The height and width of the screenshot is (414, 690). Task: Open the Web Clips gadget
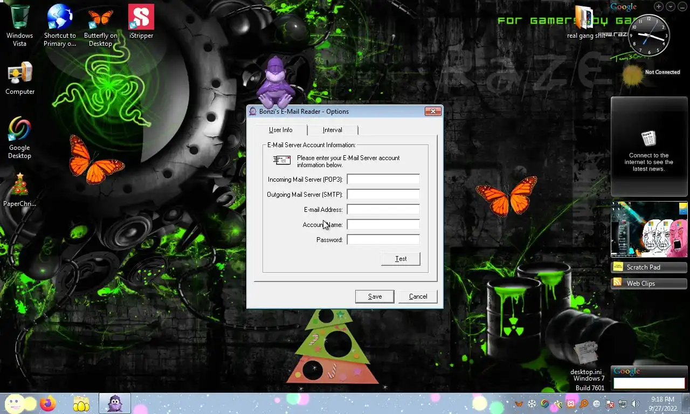pyautogui.click(x=649, y=284)
